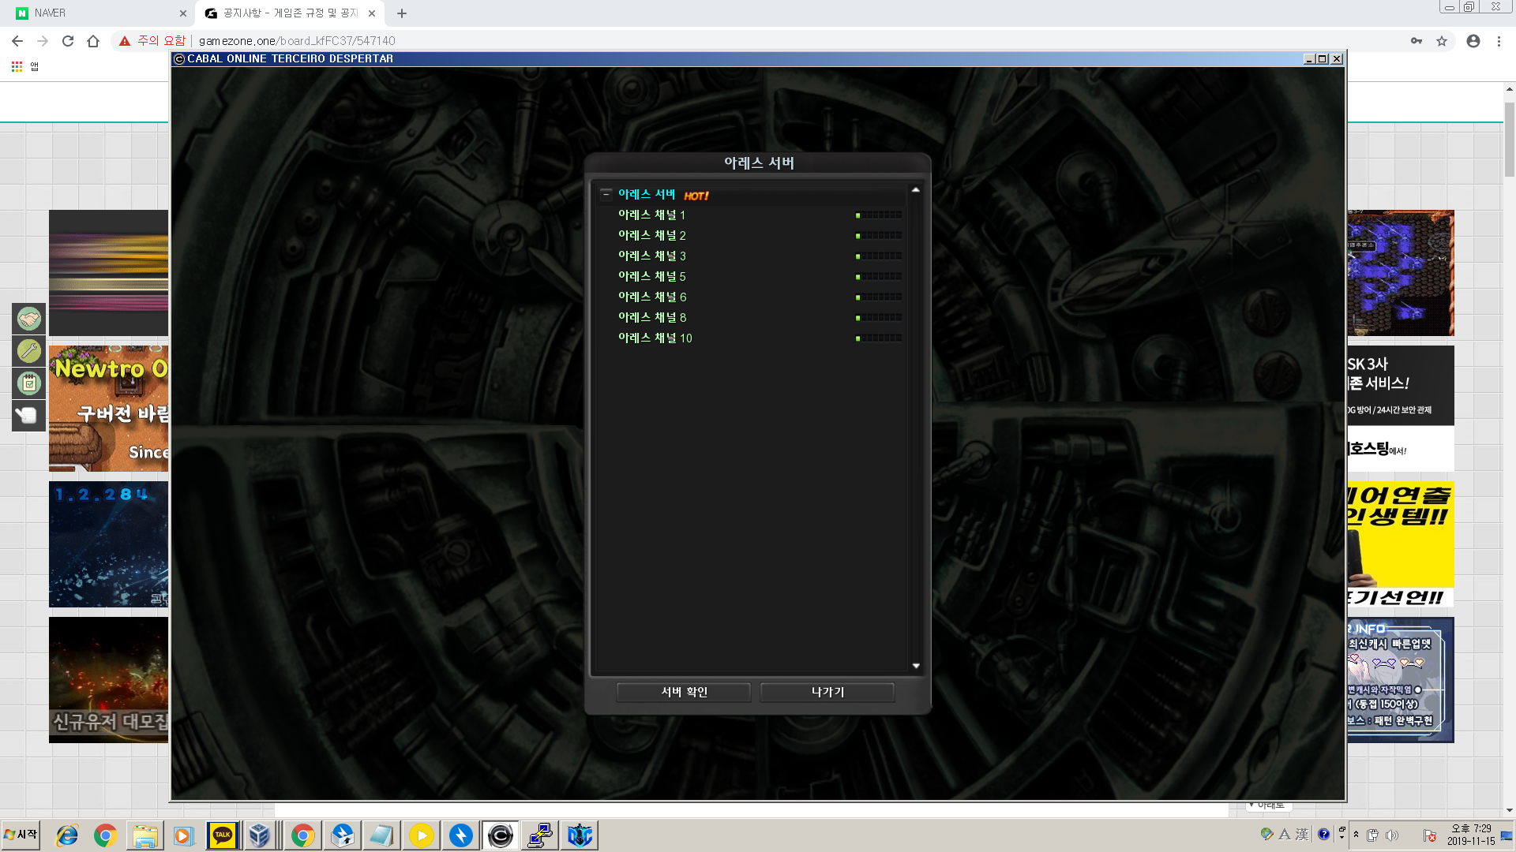Click the volume speaker tray icon
The image size is (1516, 852).
(1391, 835)
